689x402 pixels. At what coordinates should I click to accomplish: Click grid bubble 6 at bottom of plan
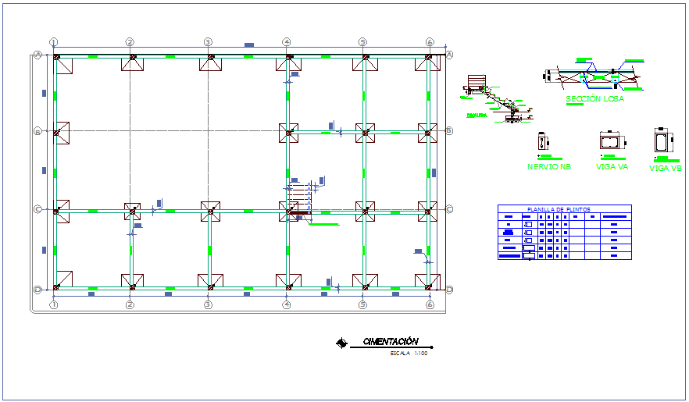point(430,304)
